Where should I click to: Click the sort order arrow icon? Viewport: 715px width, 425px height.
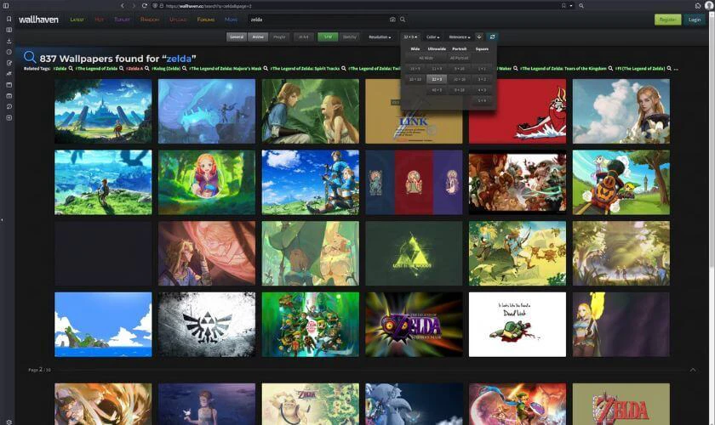[x=479, y=37]
